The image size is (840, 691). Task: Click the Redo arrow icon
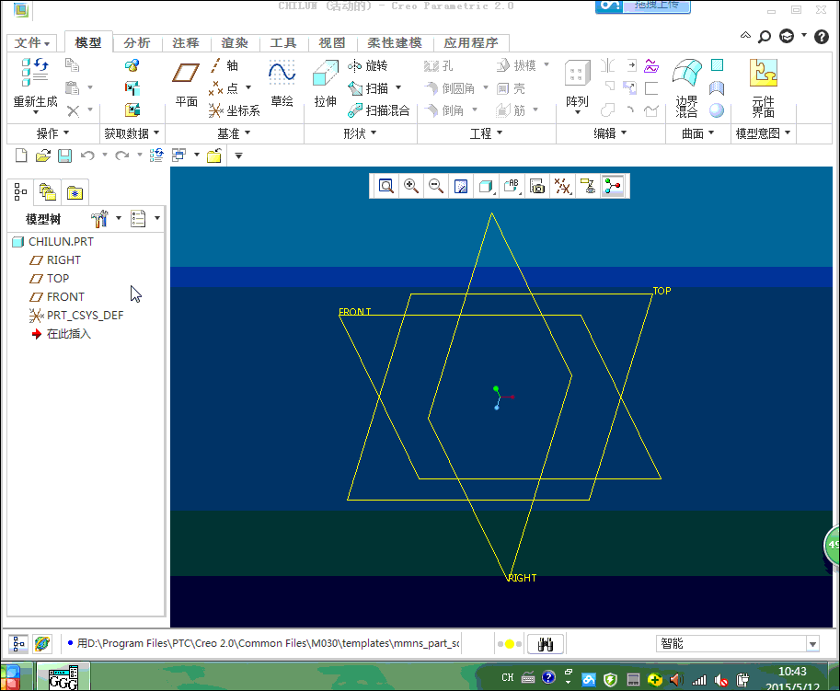[122, 155]
